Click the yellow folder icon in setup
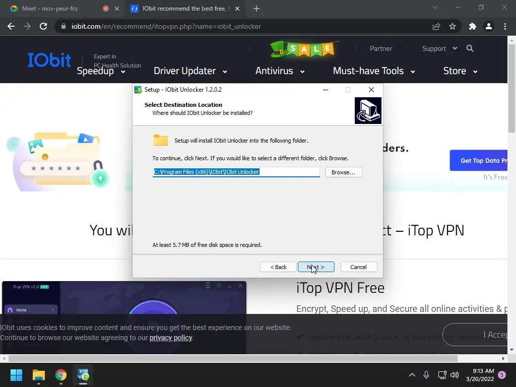 (x=161, y=140)
